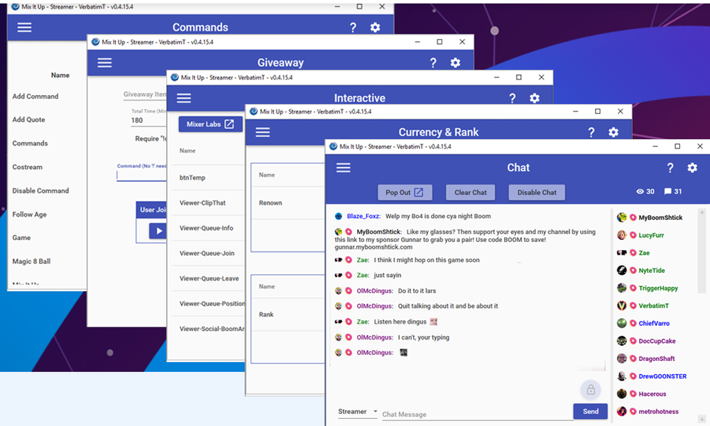
Task: Open the Streamer sender dropdown
Action: click(x=358, y=412)
